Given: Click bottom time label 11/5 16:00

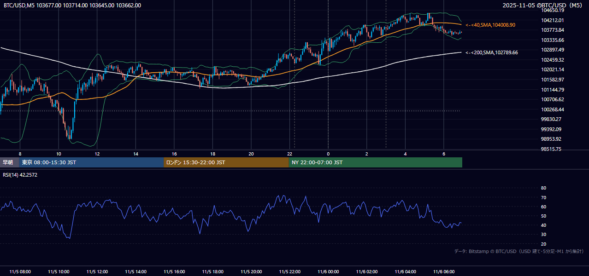Looking at the screenshot, I should (174, 271).
